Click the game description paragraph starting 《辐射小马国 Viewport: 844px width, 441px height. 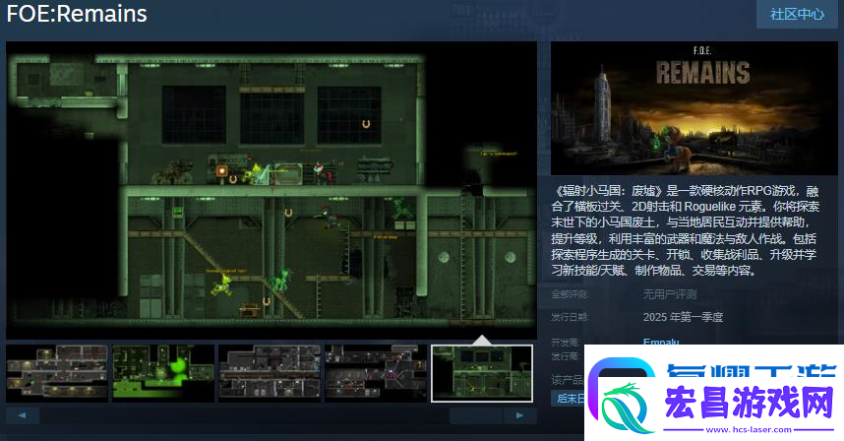coord(685,230)
